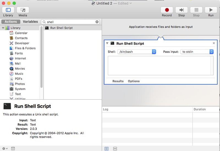Show the Results of the action
This screenshot has height=151, width=220.
[x=118, y=81]
